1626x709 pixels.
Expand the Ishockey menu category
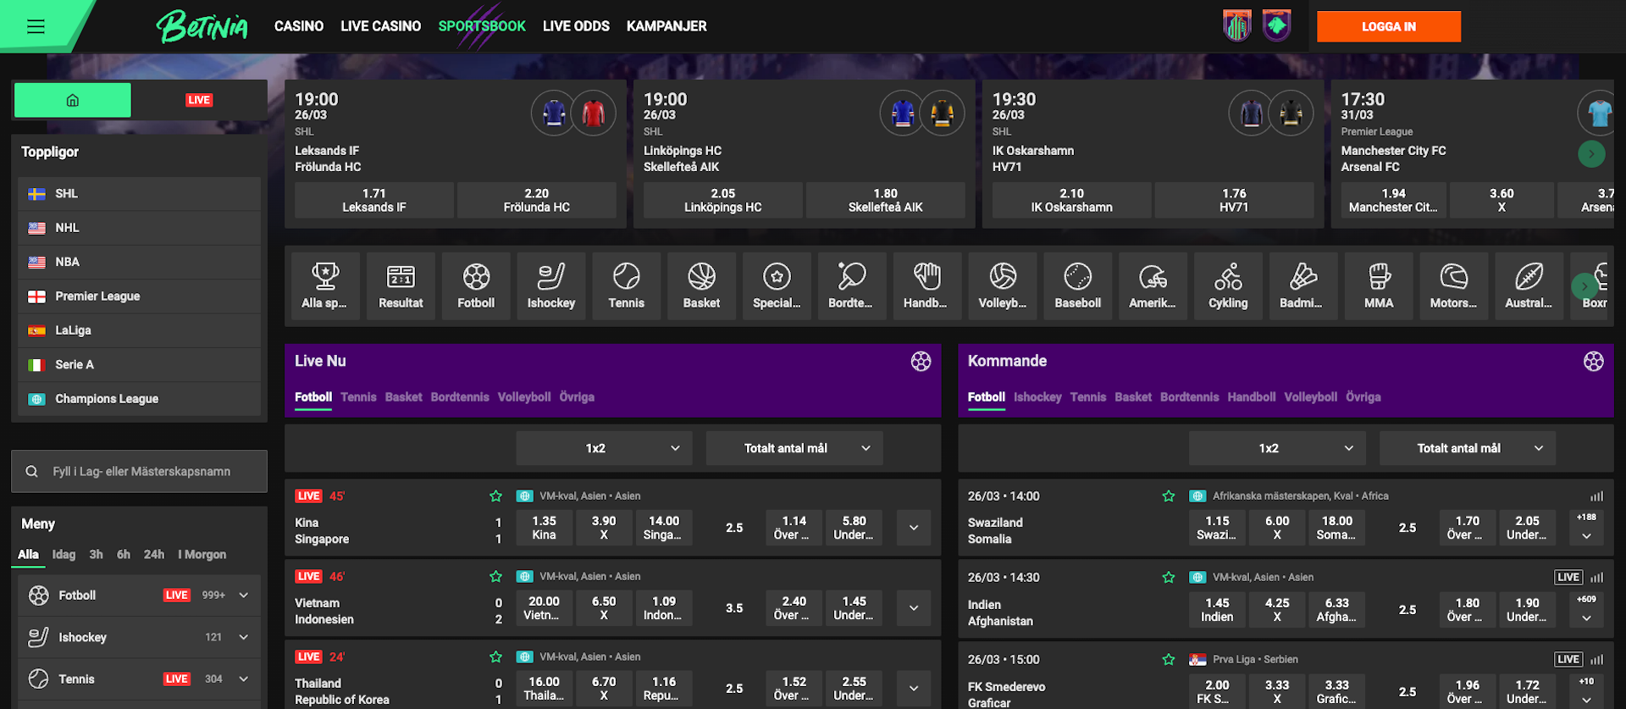(x=244, y=637)
